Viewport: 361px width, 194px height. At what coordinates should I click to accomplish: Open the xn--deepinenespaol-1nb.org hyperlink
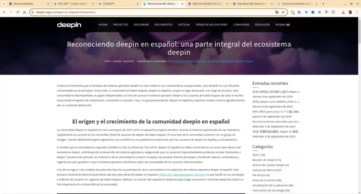click(x=182, y=175)
